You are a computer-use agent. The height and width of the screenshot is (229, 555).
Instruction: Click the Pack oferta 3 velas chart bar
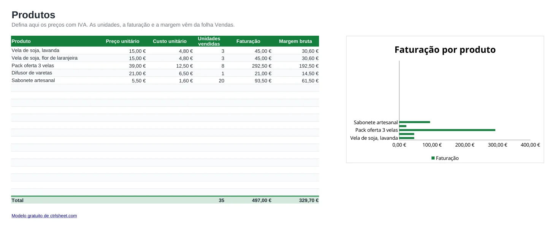click(447, 130)
